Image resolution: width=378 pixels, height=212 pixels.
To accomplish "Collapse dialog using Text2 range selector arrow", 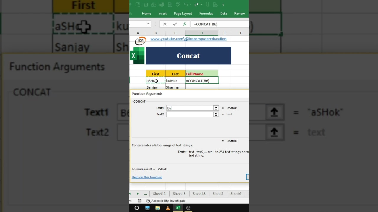I will point(216,114).
